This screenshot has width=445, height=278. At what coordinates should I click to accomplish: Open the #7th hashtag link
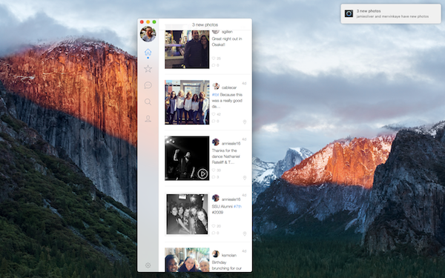coord(237,207)
